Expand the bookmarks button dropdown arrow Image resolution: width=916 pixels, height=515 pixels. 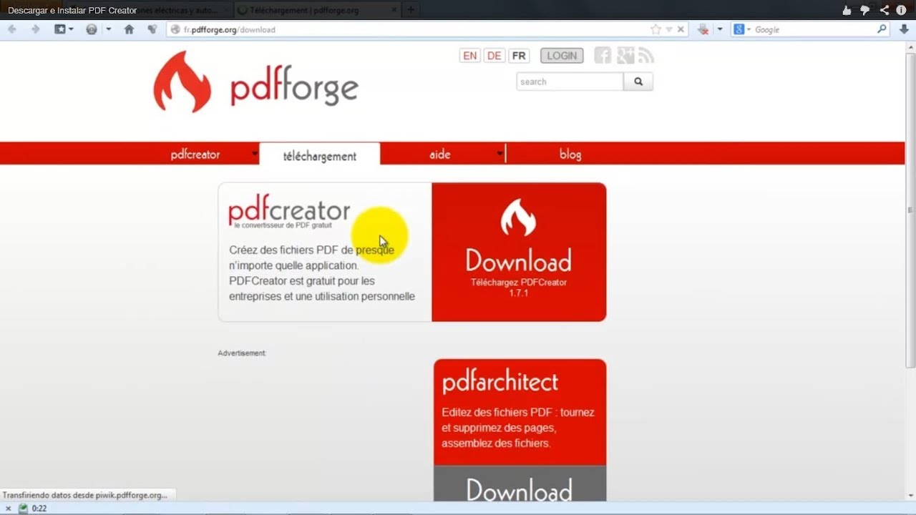click(71, 29)
